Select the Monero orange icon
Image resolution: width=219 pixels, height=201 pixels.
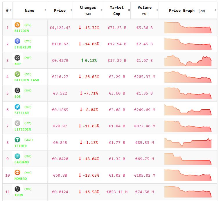[17, 173]
